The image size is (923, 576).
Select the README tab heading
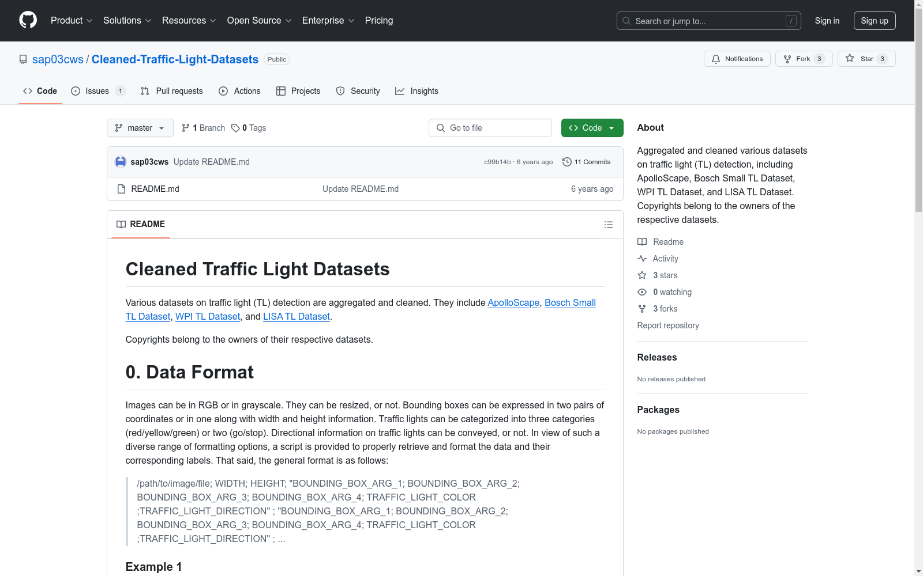pos(141,224)
